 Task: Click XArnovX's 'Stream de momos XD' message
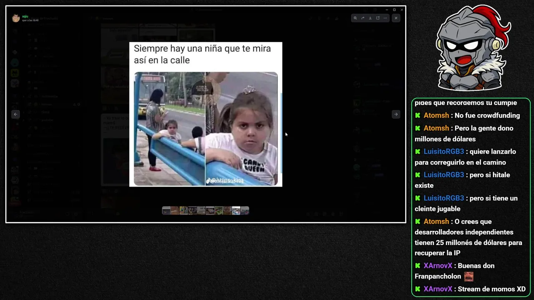pos(470,289)
